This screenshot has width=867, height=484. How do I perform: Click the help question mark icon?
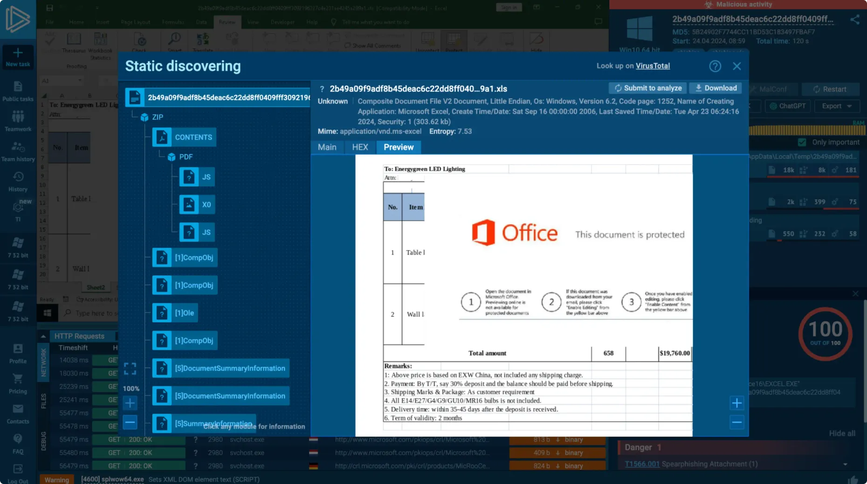tap(715, 66)
